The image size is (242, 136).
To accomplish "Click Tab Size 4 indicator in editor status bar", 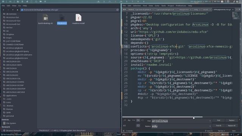I will (221, 131).
